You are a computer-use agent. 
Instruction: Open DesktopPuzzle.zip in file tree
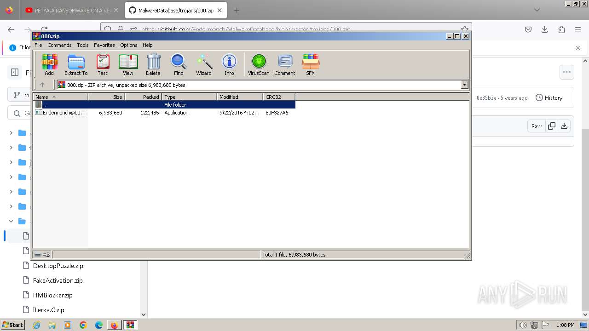point(58,266)
